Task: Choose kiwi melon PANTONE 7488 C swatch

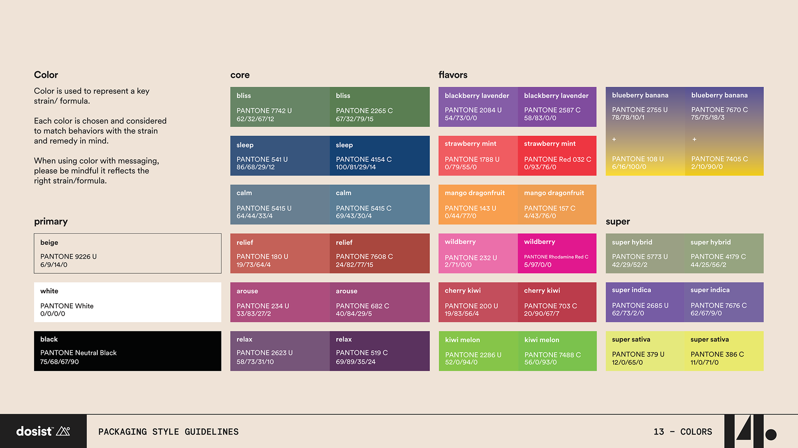Action: 557,351
